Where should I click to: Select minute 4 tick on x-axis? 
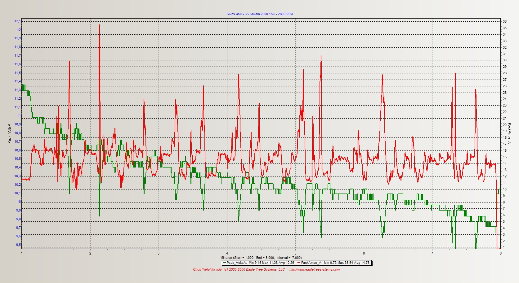(227, 253)
